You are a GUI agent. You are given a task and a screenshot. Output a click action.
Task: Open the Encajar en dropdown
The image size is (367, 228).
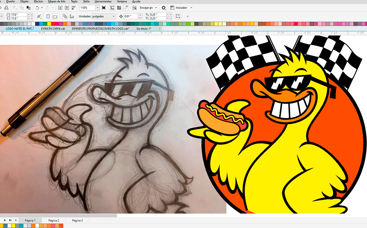coord(157,8)
